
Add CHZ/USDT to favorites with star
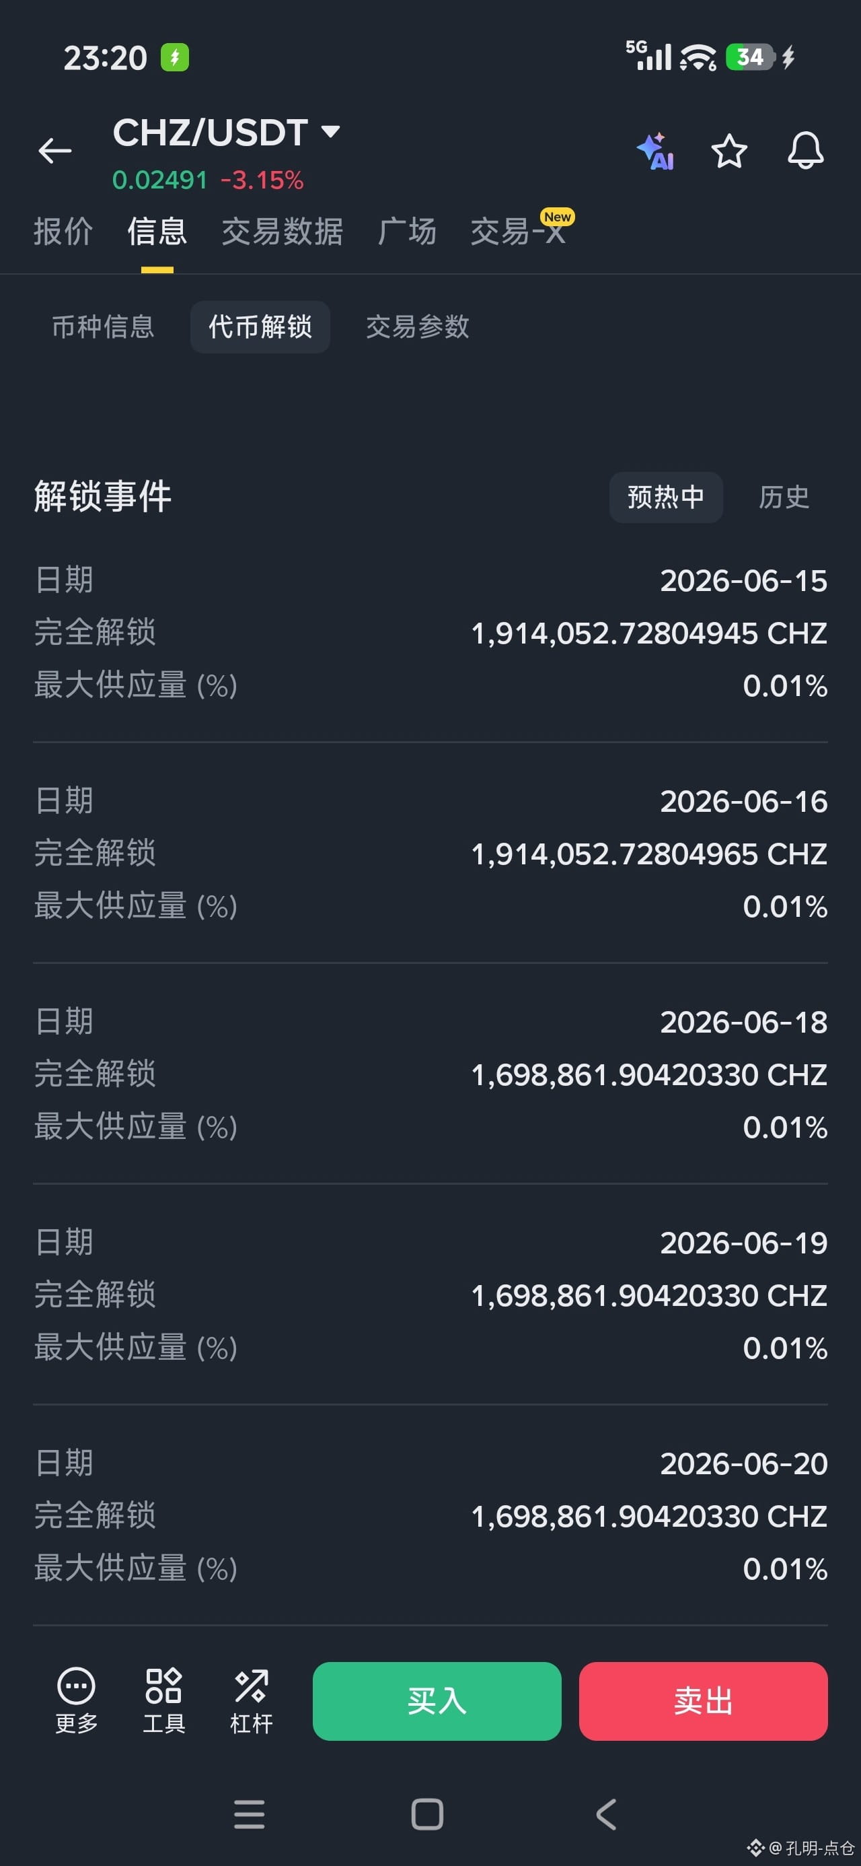coord(728,151)
